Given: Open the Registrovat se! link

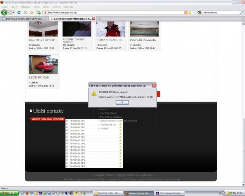Looking at the screenshot, I should pos(108,125).
